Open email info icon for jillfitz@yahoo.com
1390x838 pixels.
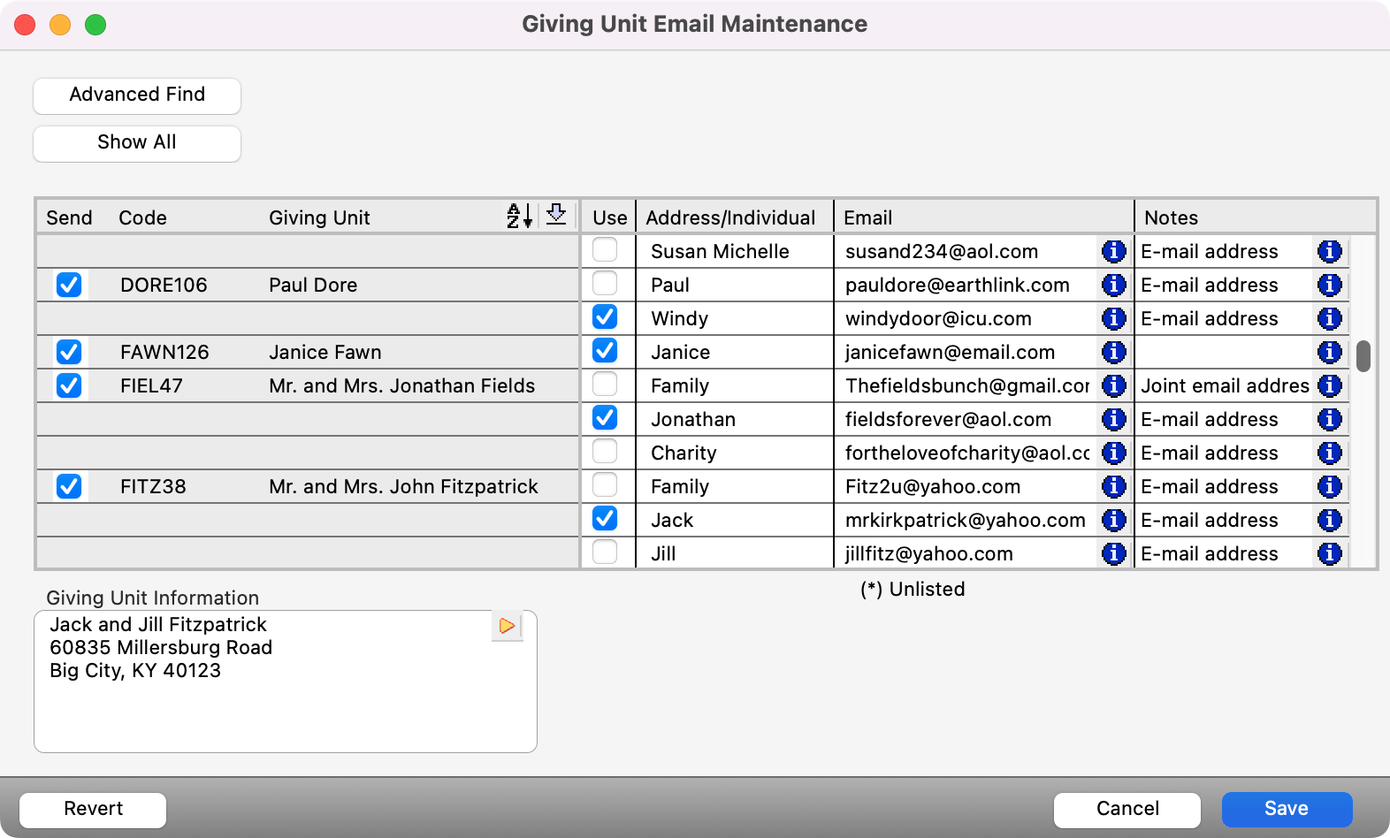point(1113,553)
